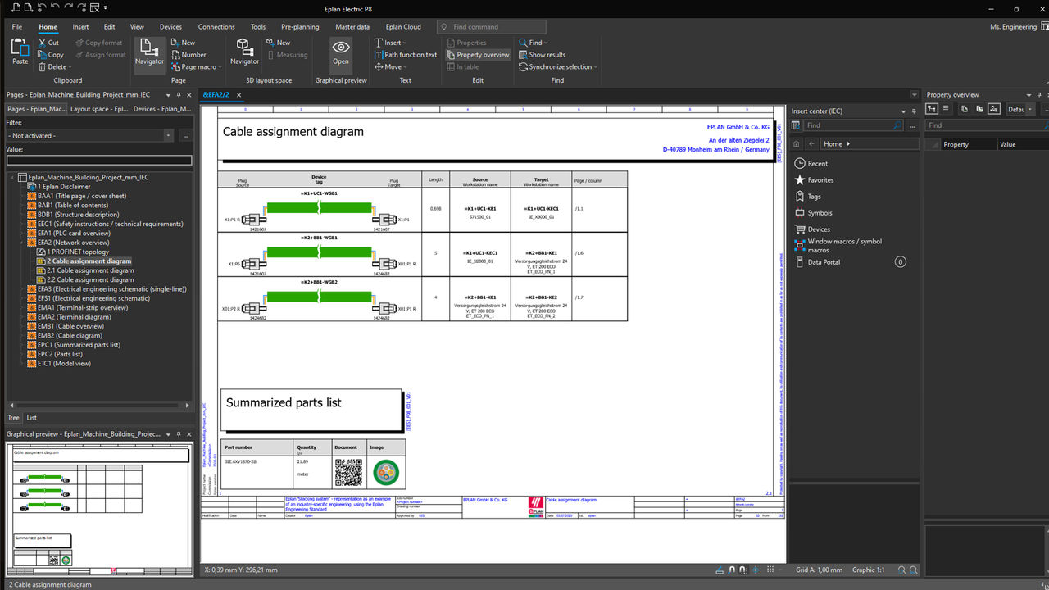Viewport: 1049px width, 590px height.
Task: Click the Find command search field
Action: click(492, 27)
